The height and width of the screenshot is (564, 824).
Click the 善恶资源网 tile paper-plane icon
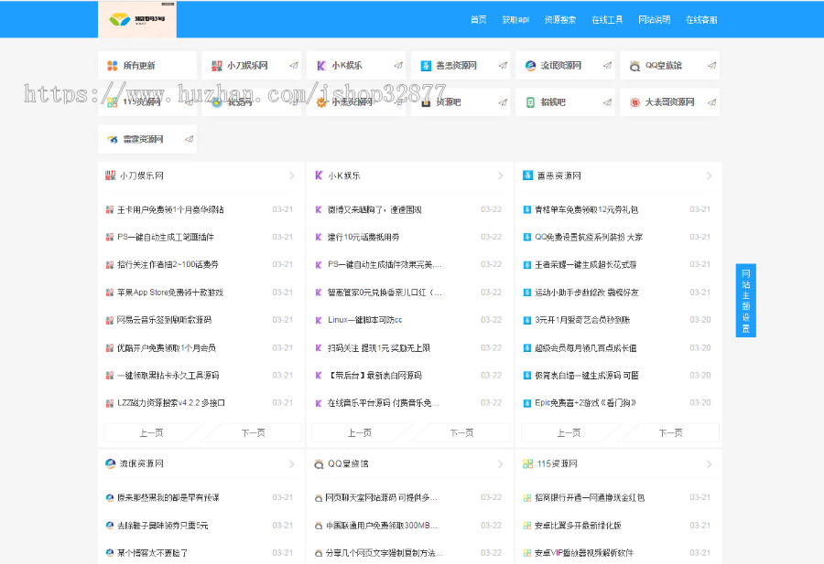coord(503,66)
